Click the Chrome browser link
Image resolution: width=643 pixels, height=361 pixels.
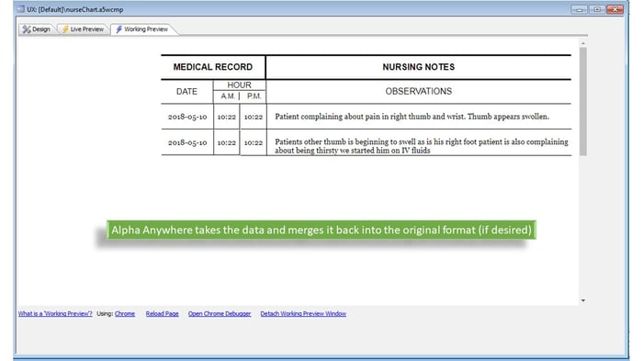(125, 313)
